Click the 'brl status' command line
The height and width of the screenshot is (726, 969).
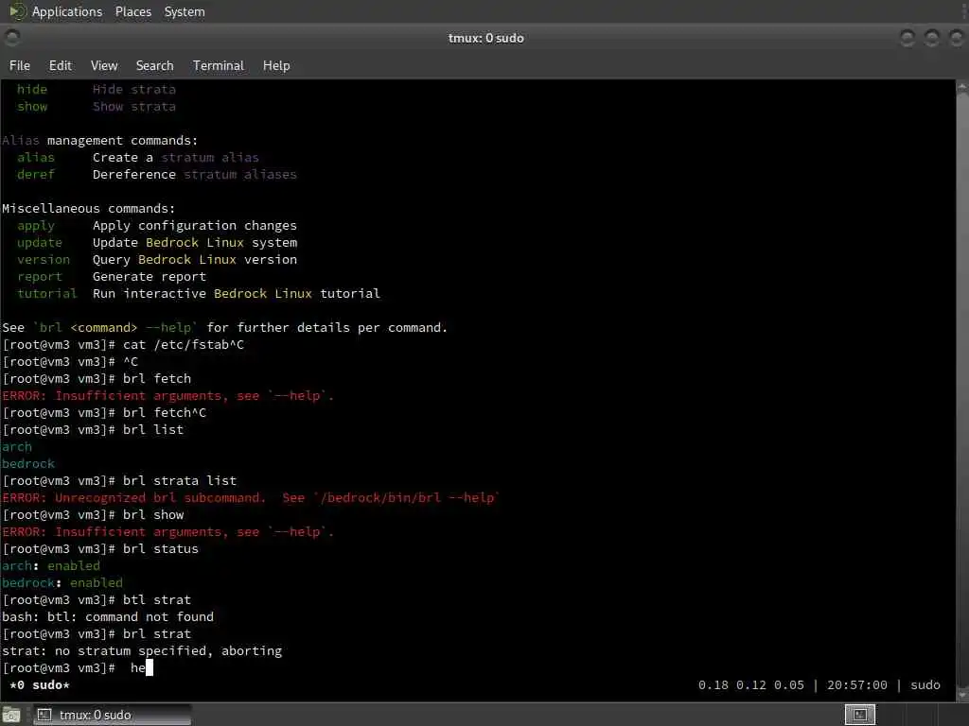tap(100, 549)
